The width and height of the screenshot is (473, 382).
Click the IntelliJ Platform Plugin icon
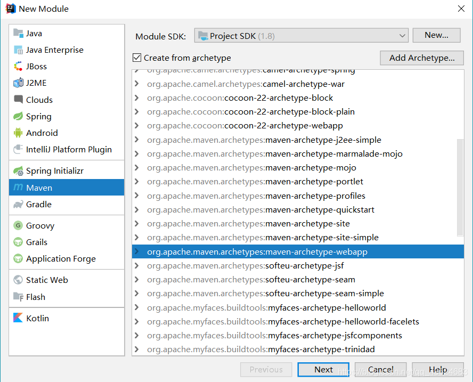[x=19, y=149]
